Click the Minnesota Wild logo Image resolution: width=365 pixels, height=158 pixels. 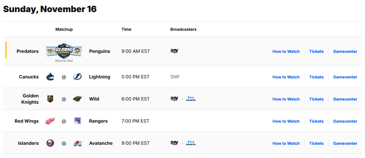click(x=78, y=99)
